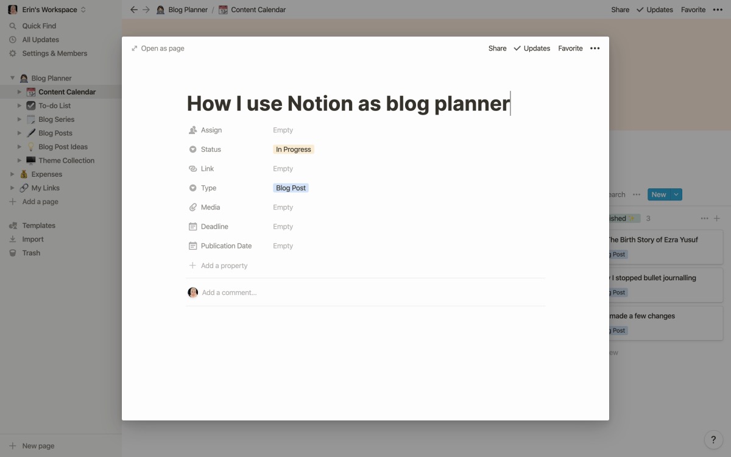Click the Empty value for Link
Viewport: 731px width, 457px height.
pyautogui.click(x=283, y=169)
